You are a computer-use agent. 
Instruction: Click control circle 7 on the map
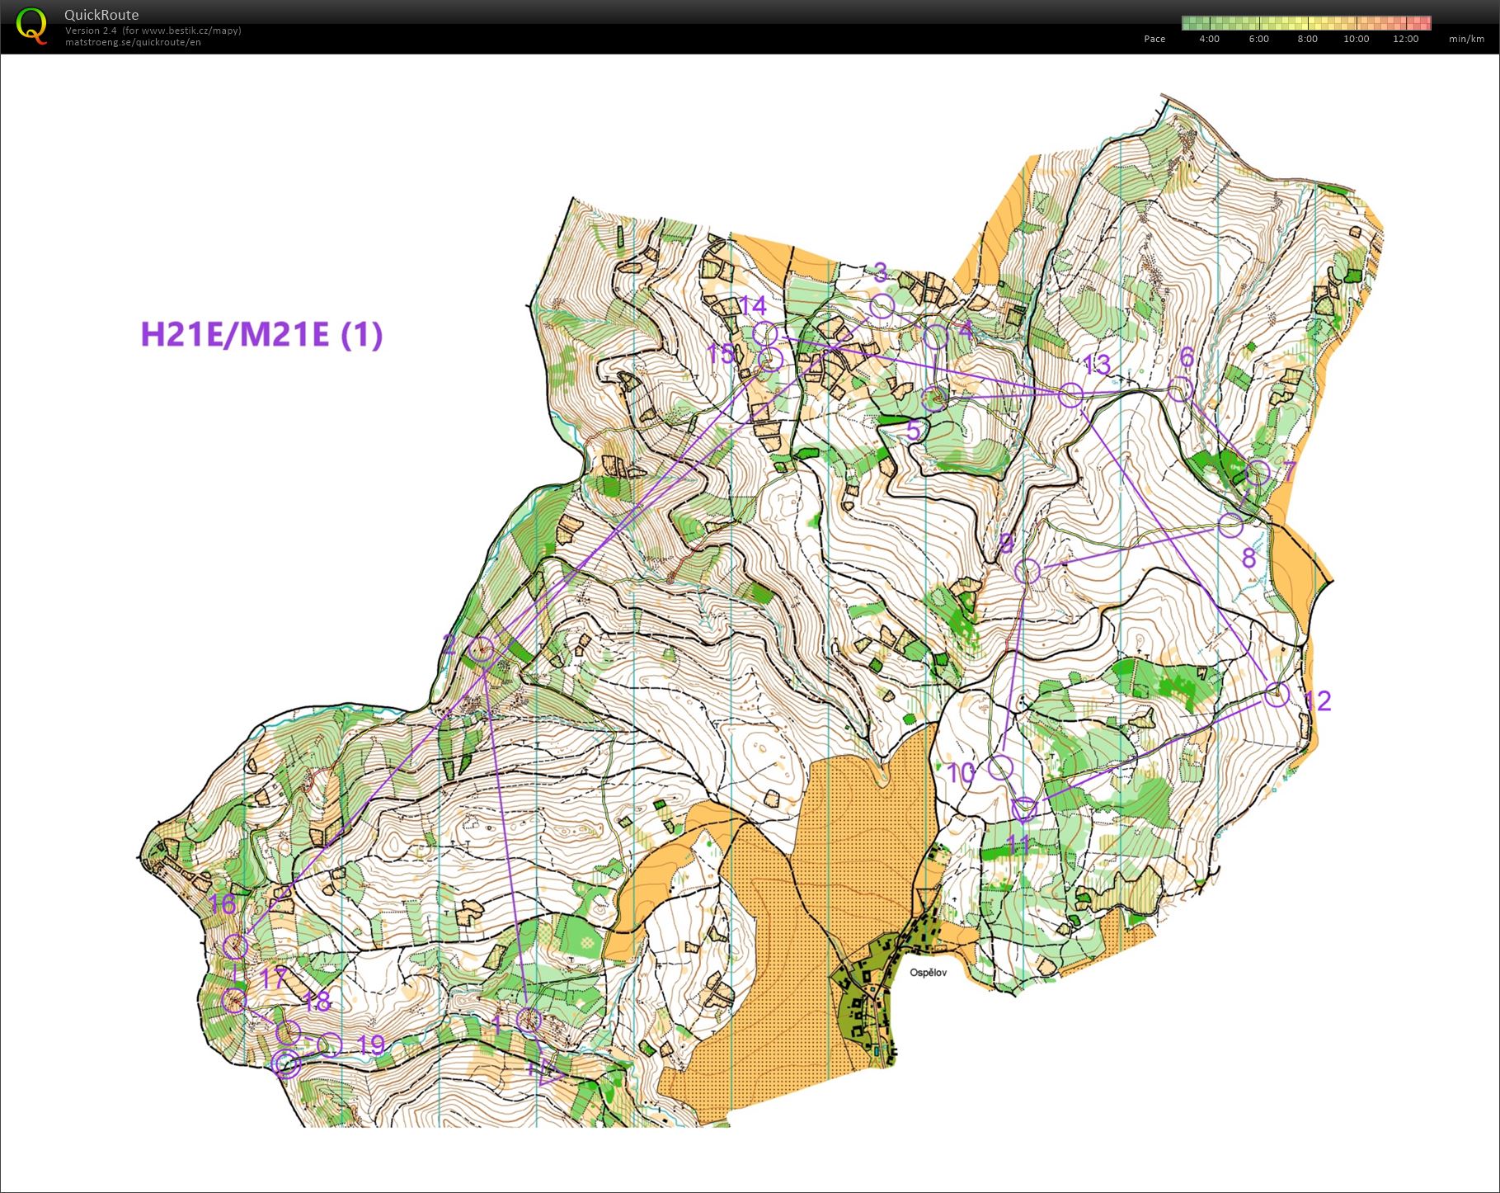pos(1258,473)
